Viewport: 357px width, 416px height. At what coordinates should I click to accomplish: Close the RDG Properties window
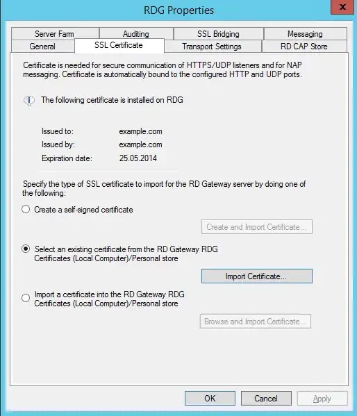click(x=342, y=7)
